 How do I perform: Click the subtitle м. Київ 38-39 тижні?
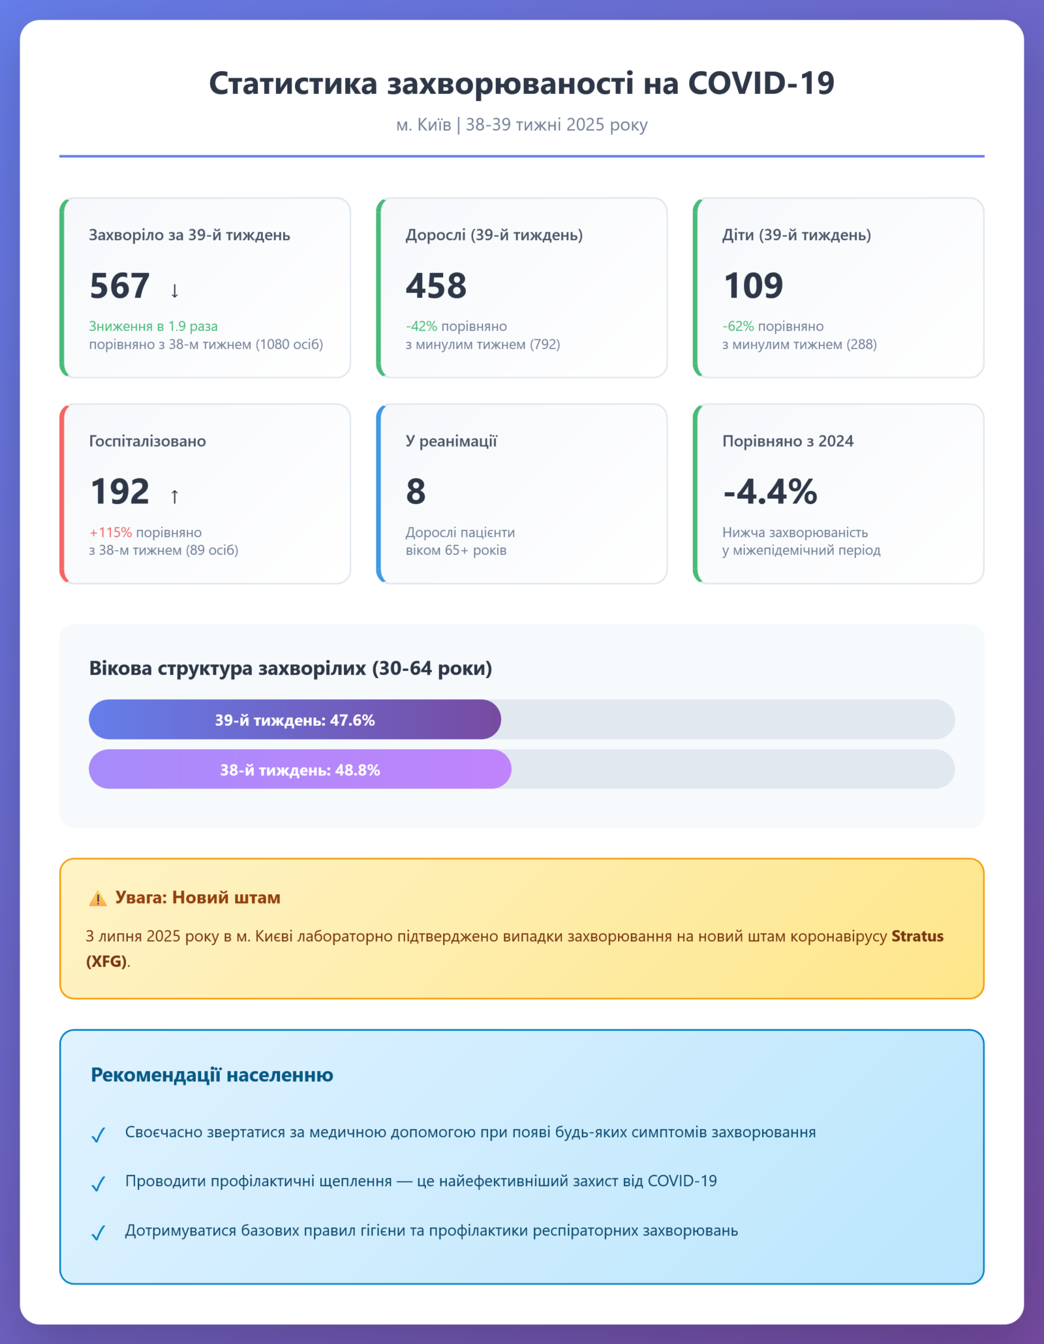pyautogui.click(x=521, y=125)
